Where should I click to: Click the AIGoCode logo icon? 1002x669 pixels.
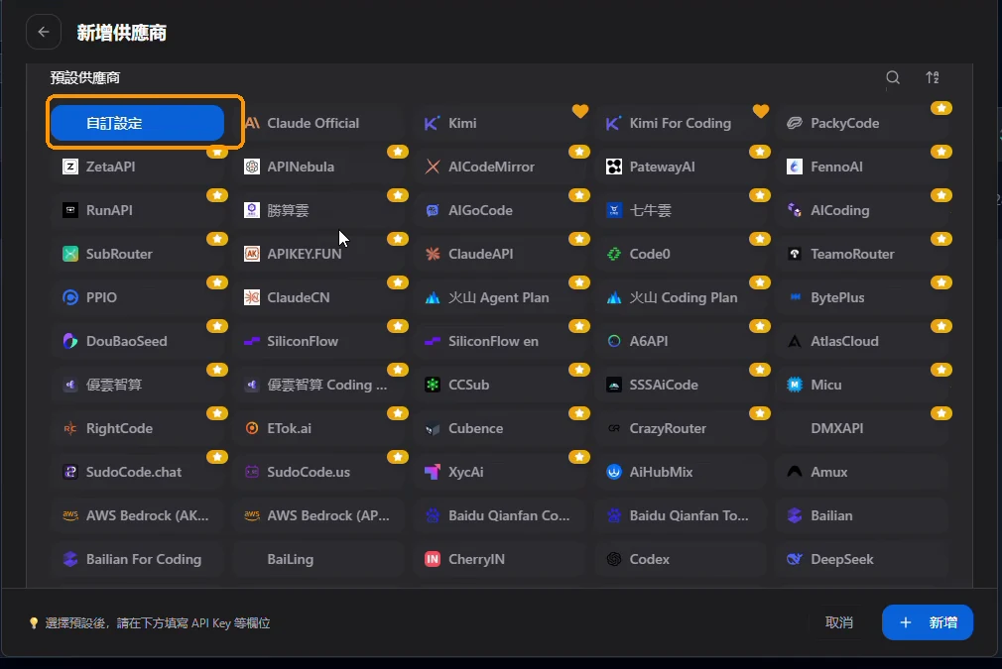[433, 210]
